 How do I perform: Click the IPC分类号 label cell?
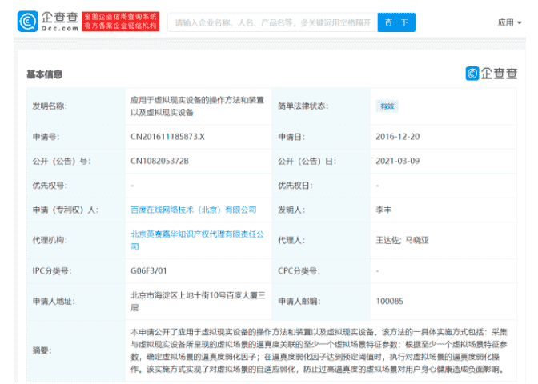click(76, 271)
